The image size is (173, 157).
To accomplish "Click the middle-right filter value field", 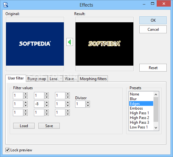I will pyautogui.click(x=60, y=104).
